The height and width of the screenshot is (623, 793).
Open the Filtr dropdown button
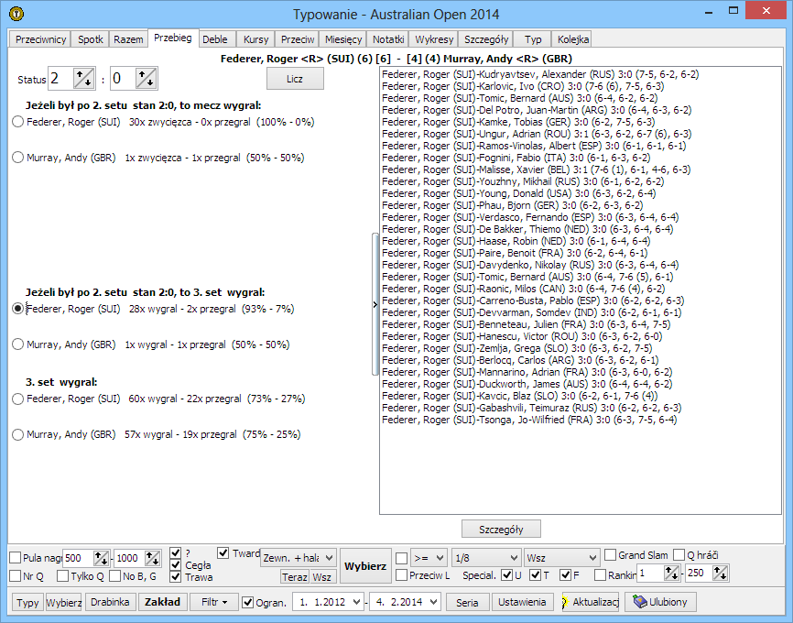pos(214,602)
